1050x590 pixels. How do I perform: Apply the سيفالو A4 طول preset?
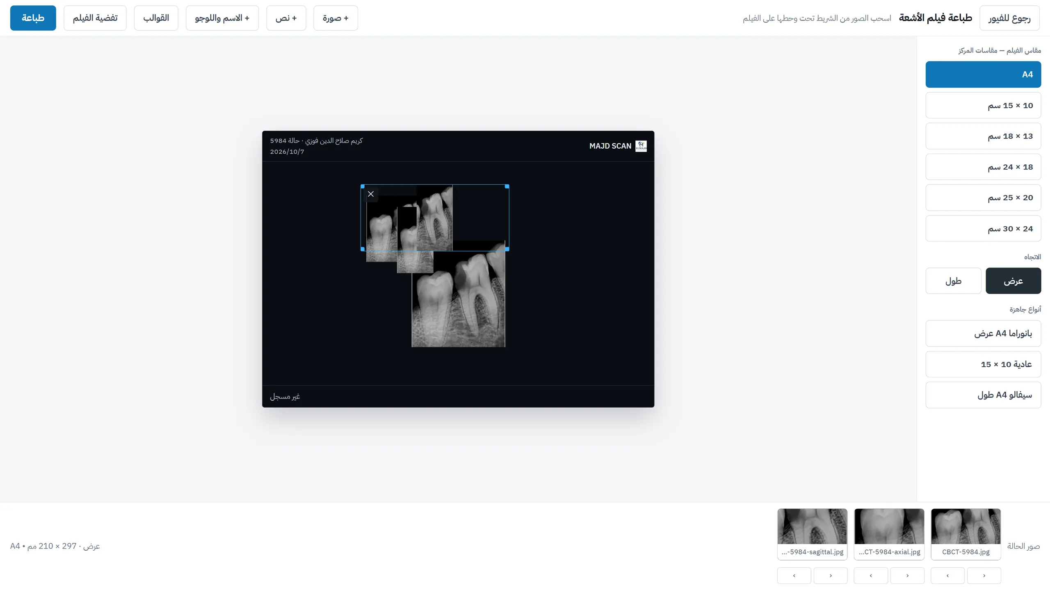pyautogui.click(x=983, y=395)
